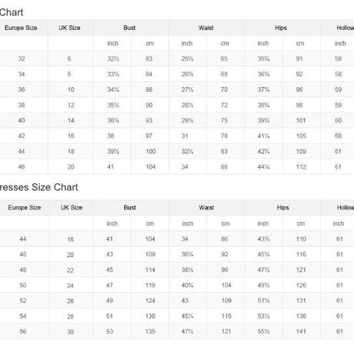Click the Dresses Size Chart heading
The image size is (354, 354).
[x=38, y=187]
